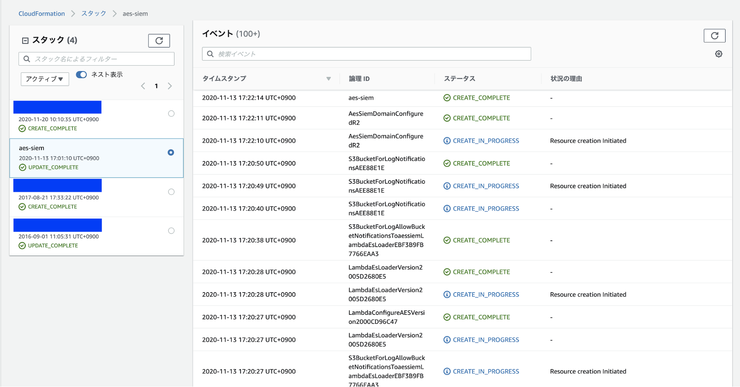Click Resource creation Initiated at 17:22:10
Screen dimensions: 740x387
pyautogui.click(x=588, y=141)
